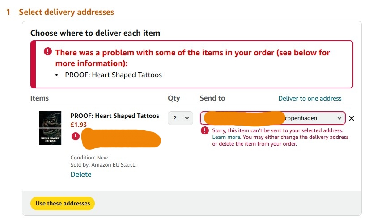Open the product title link in the Items row
Image resolution: width=369 pixels, height=222 pixels.
click(115, 116)
